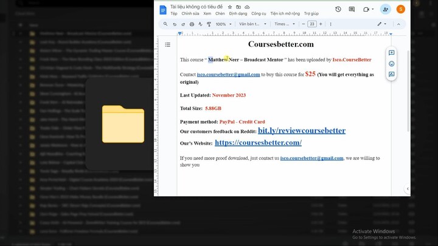Open the move-to-folder icon beside title
The image size is (438, 246).
[238, 7]
